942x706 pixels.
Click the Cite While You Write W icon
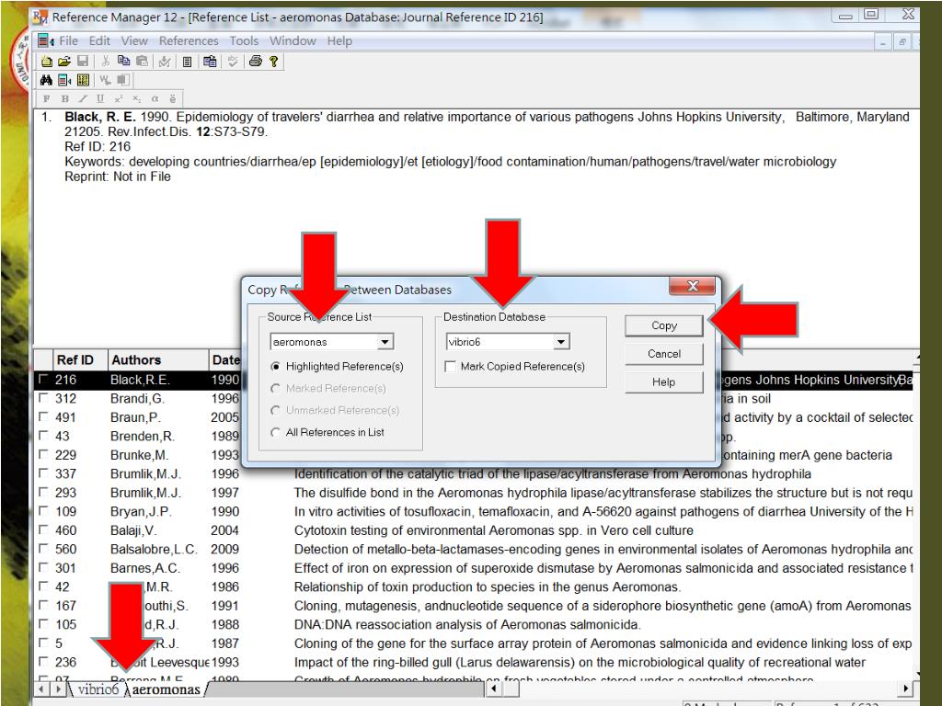pyautogui.click(x=105, y=80)
